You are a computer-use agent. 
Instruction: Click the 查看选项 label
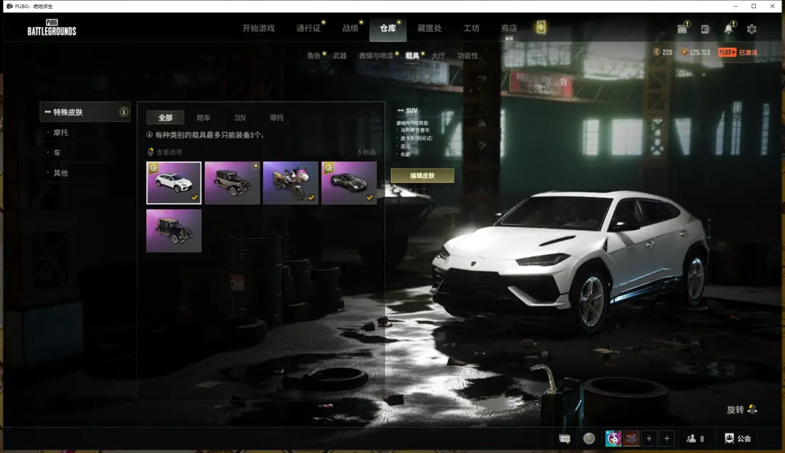(x=169, y=152)
